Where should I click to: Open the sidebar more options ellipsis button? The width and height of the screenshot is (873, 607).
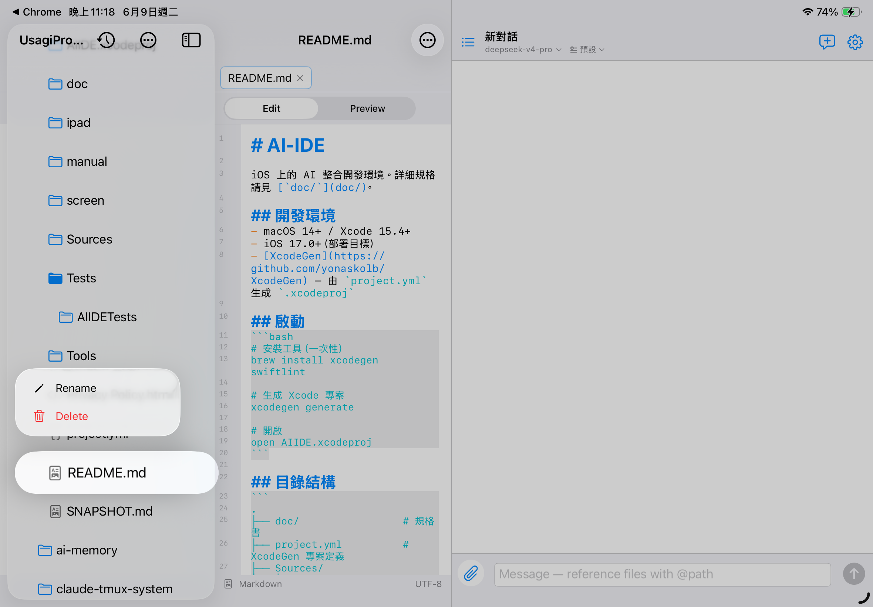148,40
